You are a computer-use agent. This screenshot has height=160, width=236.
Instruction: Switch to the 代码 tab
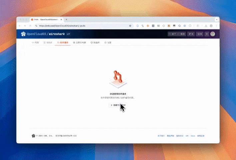35,43
